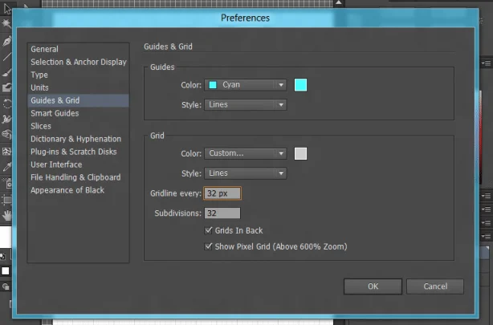Toggle Show Pixel Grid (Above 600% Zoom)
Image resolution: width=493 pixels, height=325 pixels.
(x=208, y=246)
